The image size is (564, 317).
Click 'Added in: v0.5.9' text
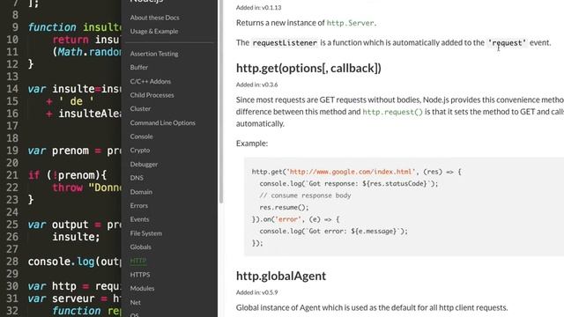coord(256,292)
